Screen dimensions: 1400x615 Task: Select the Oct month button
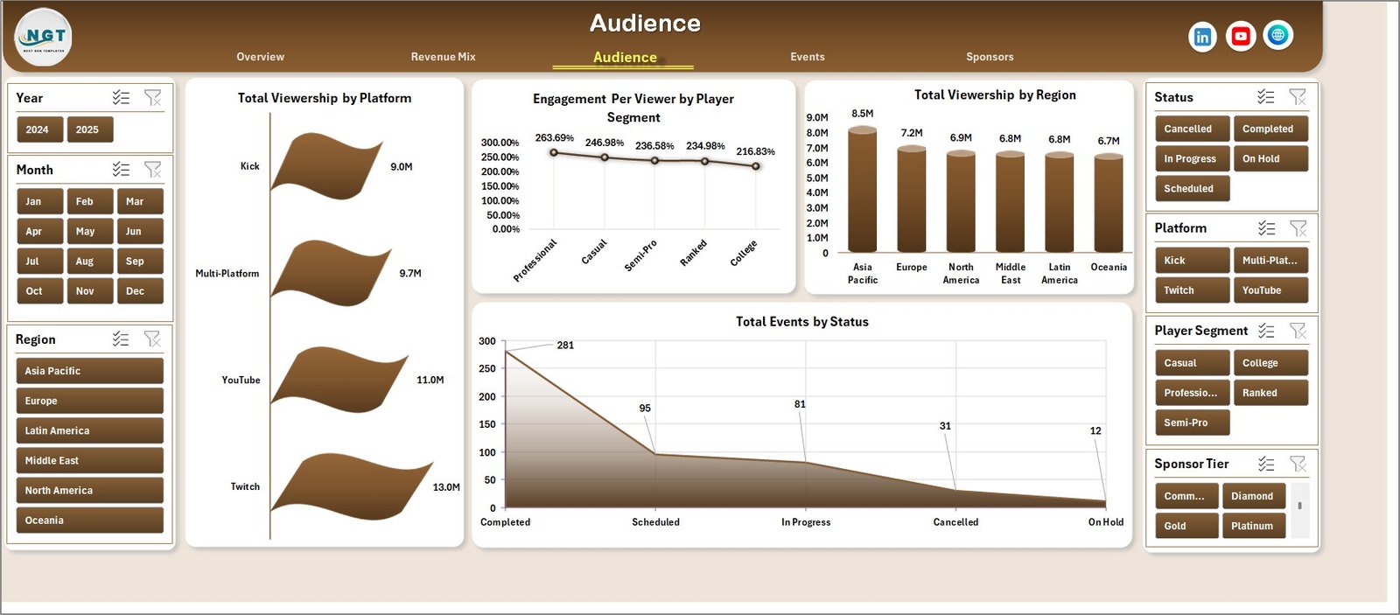39,290
